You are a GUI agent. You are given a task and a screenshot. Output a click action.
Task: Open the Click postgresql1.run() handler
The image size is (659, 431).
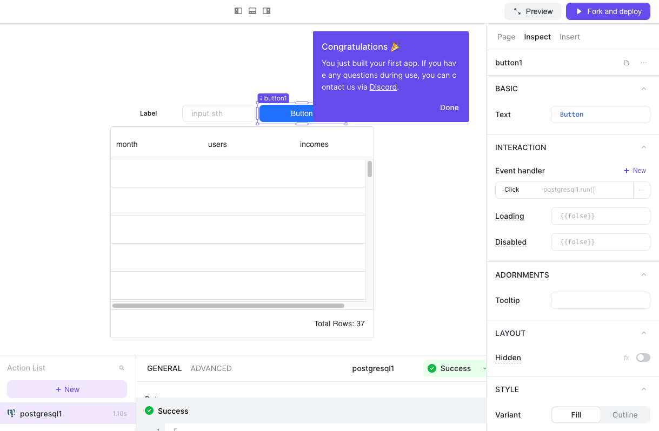[x=564, y=190]
